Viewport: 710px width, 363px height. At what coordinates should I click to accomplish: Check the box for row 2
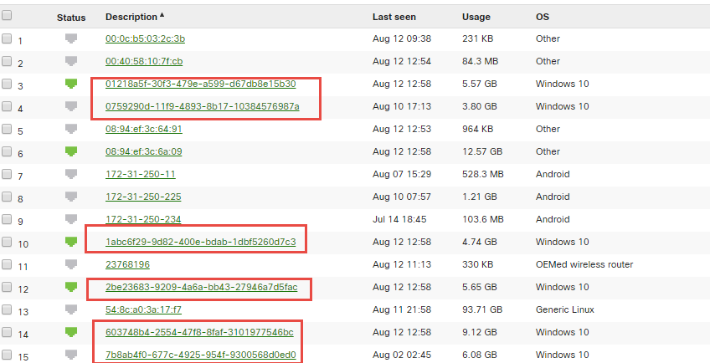[x=7, y=61]
